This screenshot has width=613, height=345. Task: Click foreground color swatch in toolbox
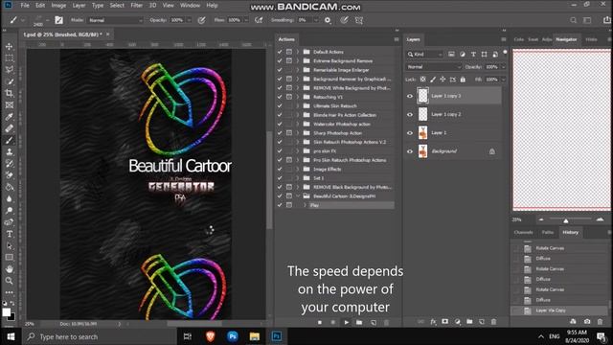pos(7,312)
